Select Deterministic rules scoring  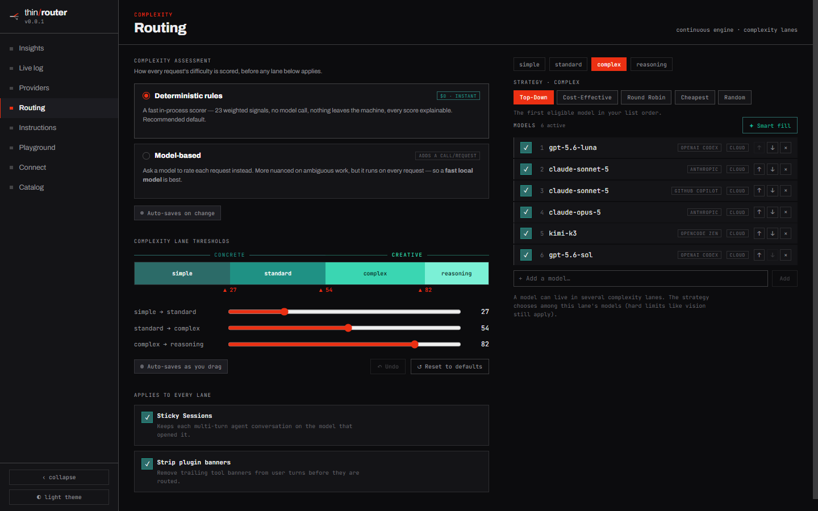point(146,96)
